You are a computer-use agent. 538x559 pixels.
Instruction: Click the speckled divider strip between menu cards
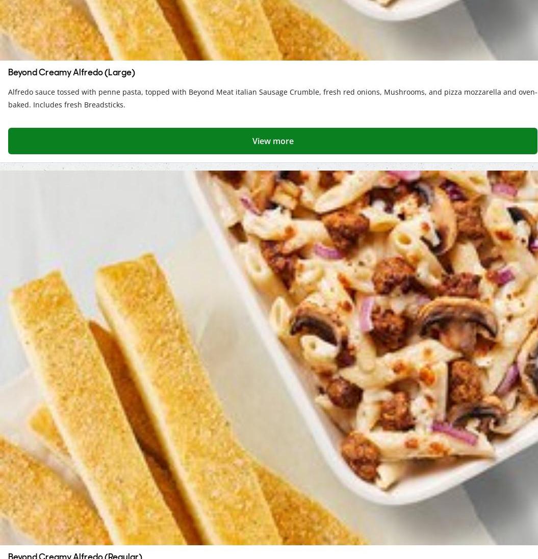(269, 166)
